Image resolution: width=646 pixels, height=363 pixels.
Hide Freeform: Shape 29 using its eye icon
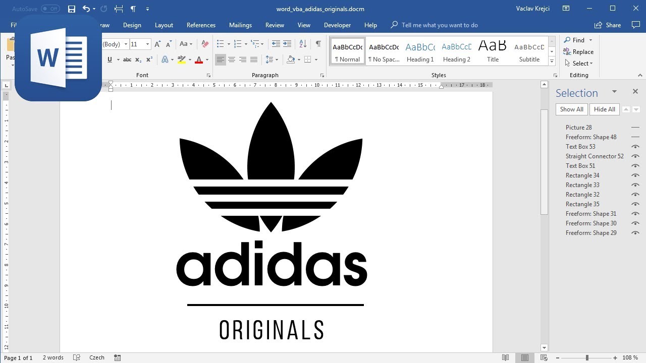(635, 233)
